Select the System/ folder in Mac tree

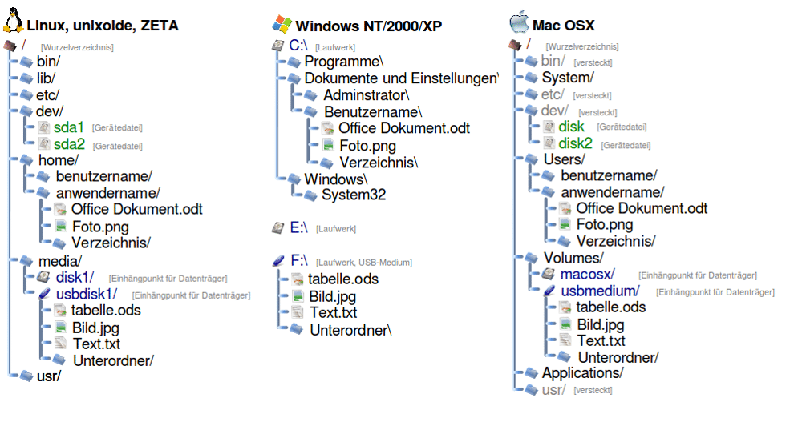pyautogui.click(x=568, y=77)
